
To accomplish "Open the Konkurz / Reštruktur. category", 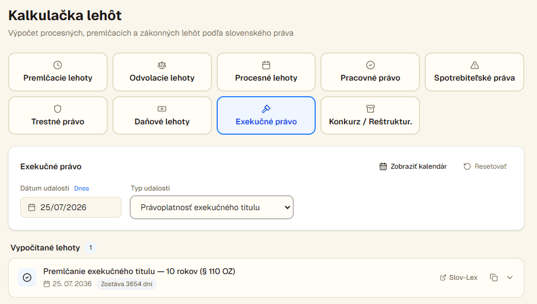I will pos(370,115).
